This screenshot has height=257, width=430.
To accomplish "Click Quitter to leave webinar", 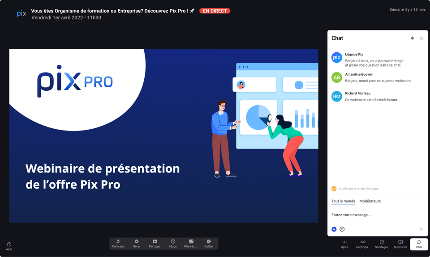I will click(209, 244).
